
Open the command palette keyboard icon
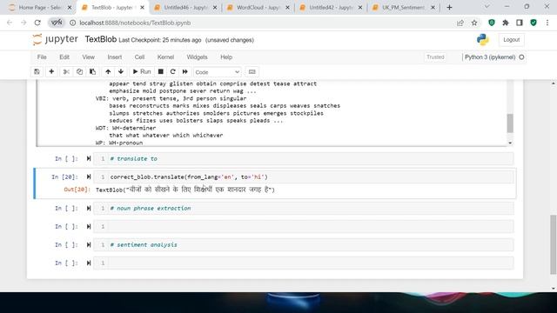[252, 71]
